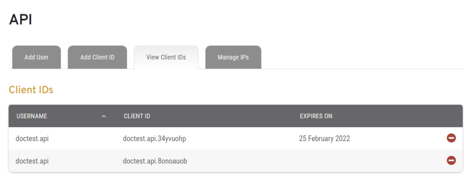Sort by CLIENT ID column header
The image size is (474, 184).
click(x=137, y=116)
